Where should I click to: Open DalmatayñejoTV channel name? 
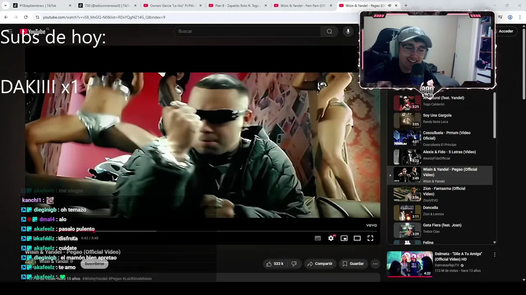coord(447,265)
